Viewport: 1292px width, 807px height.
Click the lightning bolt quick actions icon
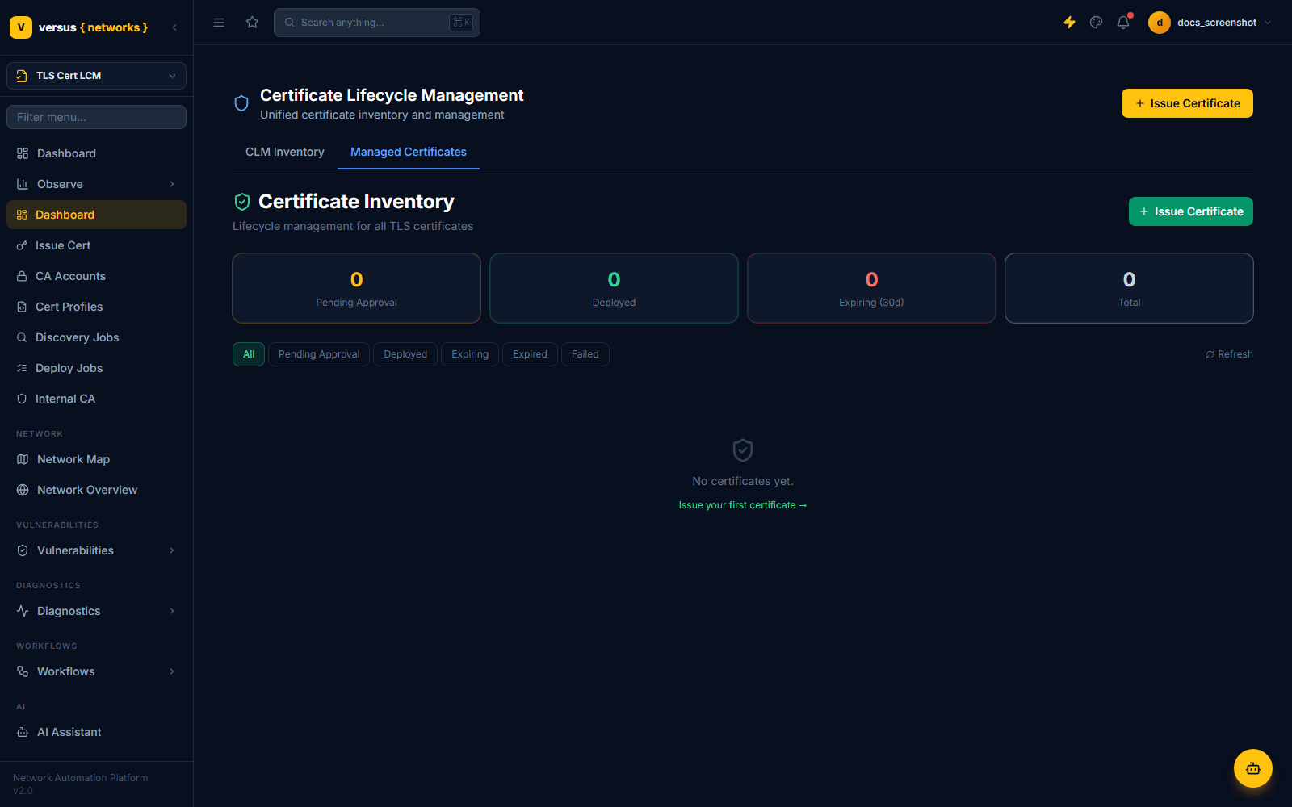(x=1069, y=23)
